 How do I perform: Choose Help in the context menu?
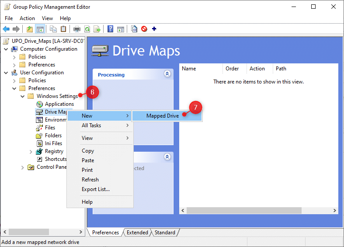pyautogui.click(x=100, y=202)
